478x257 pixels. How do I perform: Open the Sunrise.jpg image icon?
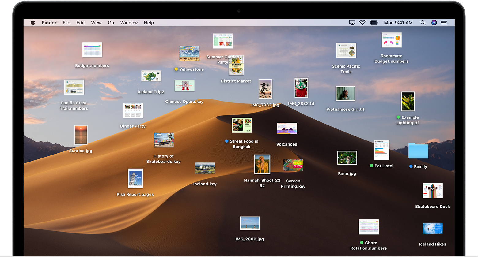coord(81,135)
